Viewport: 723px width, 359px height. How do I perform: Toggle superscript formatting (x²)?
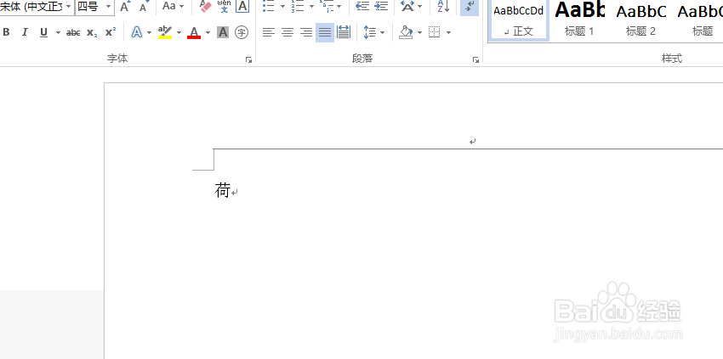point(111,32)
